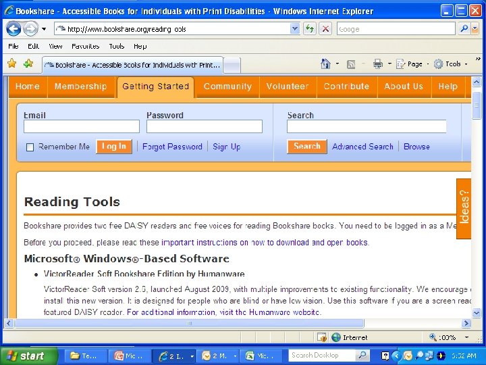Click the orange Log In button
Image resolution: width=486 pixels, height=365 pixels.
114,147
